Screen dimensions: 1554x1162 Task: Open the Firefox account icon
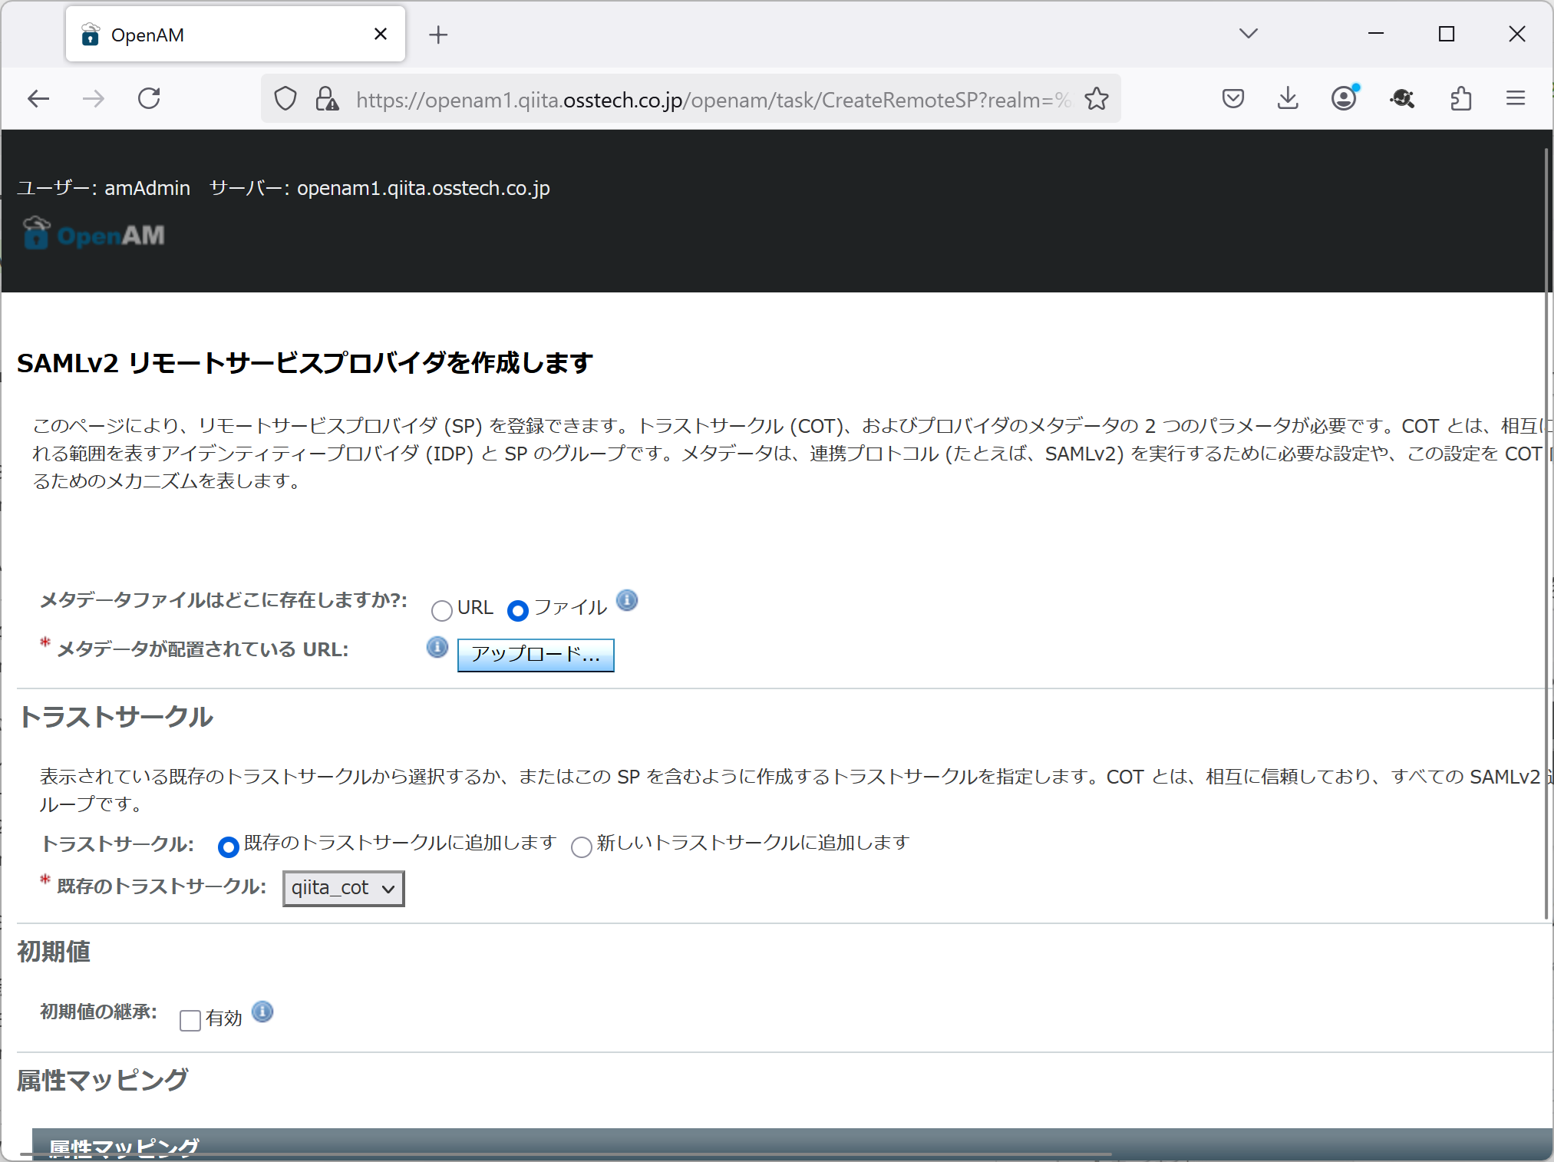(1344, 98)
